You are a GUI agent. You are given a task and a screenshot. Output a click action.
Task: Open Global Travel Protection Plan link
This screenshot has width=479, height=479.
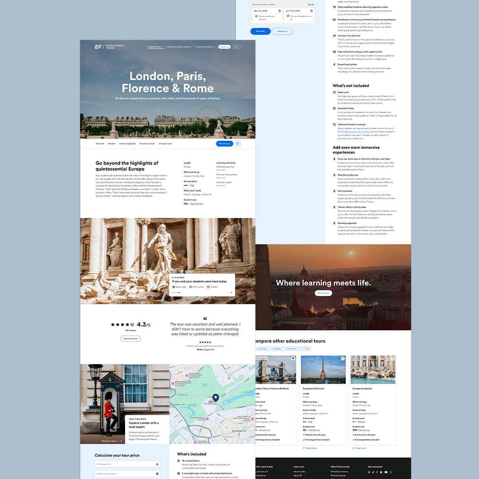point(356,132)
